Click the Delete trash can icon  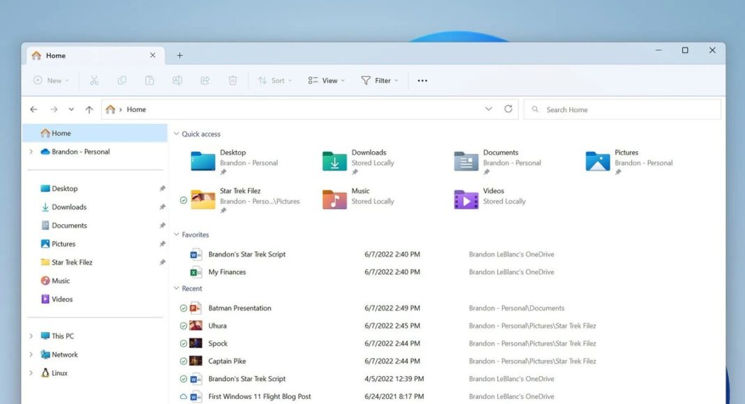232,81
